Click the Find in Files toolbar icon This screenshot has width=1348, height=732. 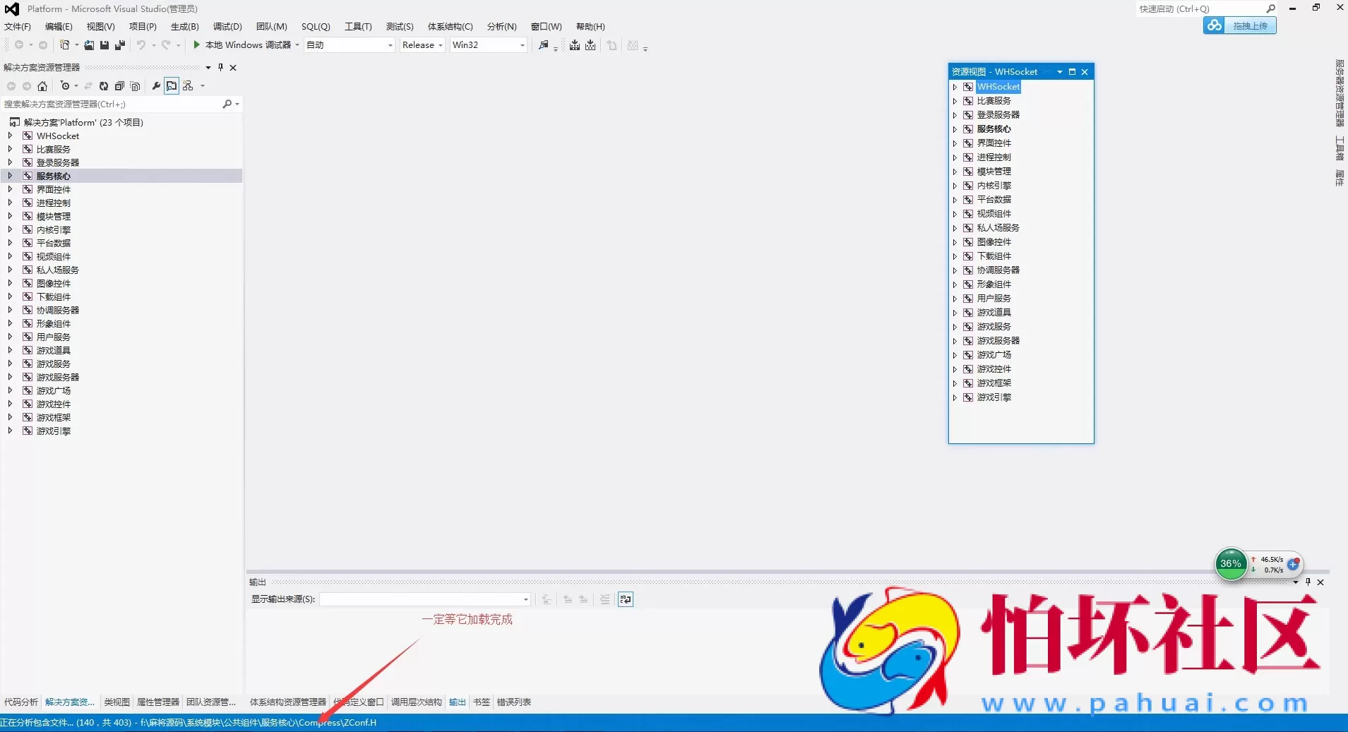(x=543, y=45)
